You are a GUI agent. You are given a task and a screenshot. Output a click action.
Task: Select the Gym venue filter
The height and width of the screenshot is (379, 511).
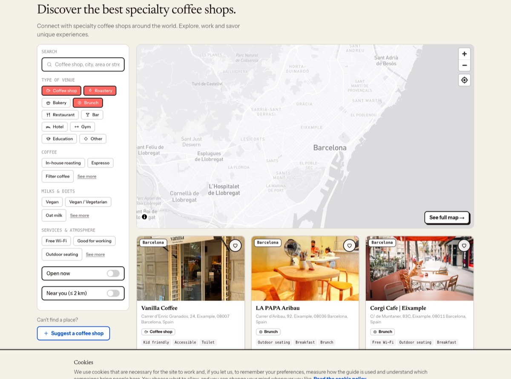(83, 127)
